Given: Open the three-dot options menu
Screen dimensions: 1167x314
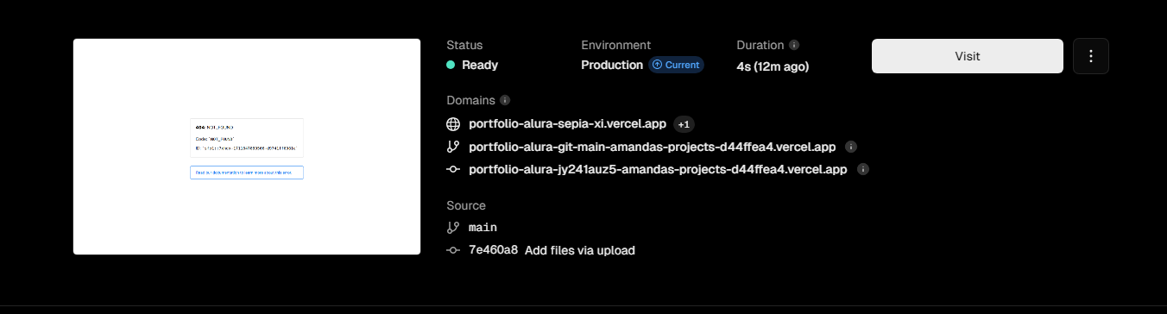Looking at the screenshot, I should [1091, 56].
